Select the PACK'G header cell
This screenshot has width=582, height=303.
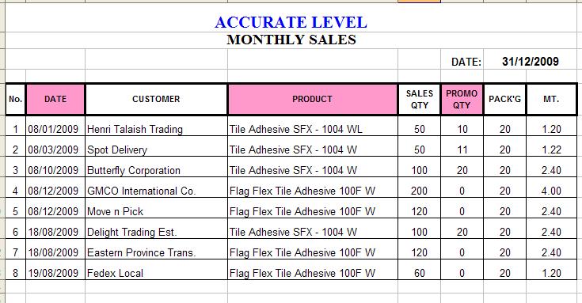(x=505, y=99)
